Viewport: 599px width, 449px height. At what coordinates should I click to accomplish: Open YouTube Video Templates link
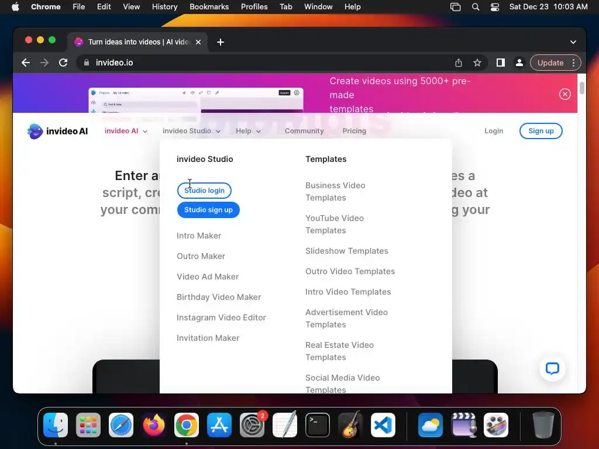click(x=334, y=224)
